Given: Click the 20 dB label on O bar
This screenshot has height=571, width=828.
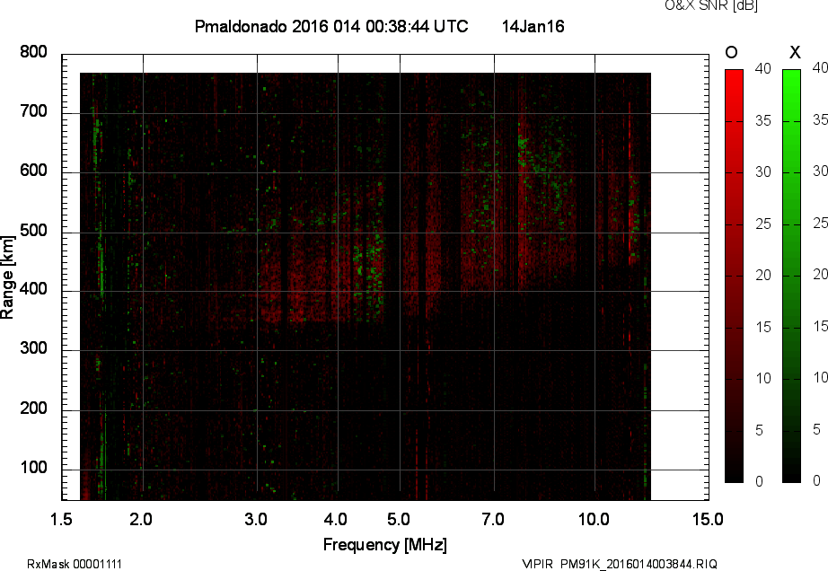Looking at the screenshot, I should click(x=763, y=276).
